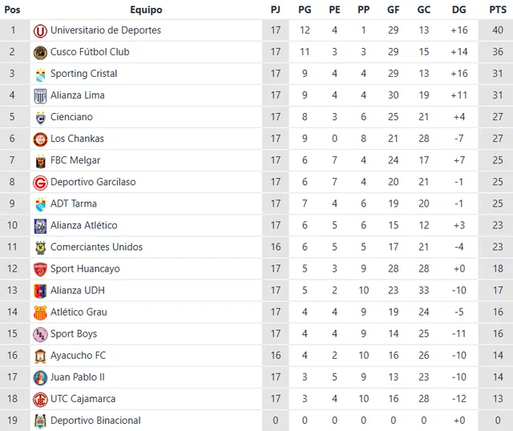Click the Pos column header
This screenshot has height=431, width=513.
(x=13, y=10)
